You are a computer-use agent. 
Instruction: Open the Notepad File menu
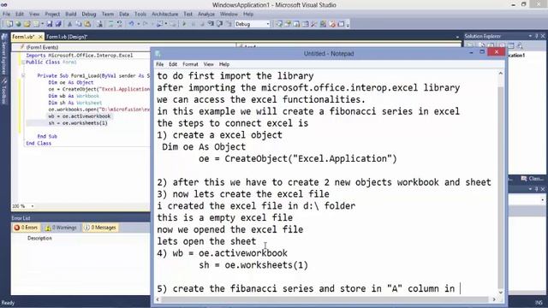[160, 64]
